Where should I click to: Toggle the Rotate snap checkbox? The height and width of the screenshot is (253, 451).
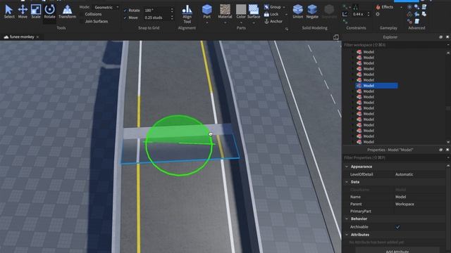(125, 11)
